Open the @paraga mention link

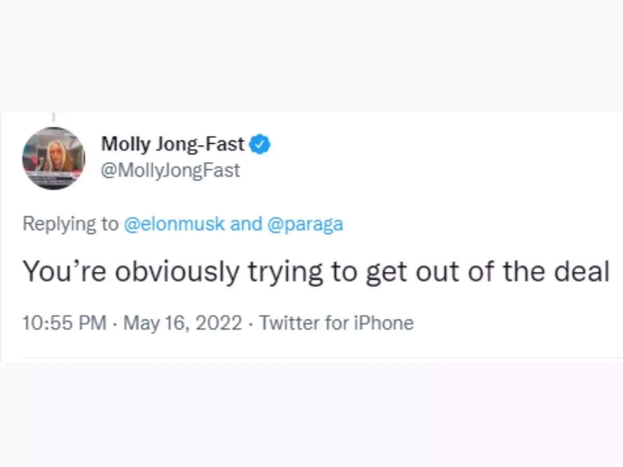[305, 224]
